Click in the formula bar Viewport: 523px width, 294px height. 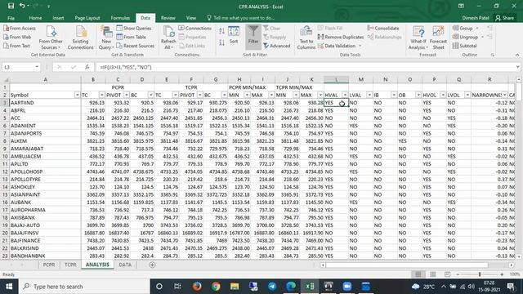click(305, 67)
